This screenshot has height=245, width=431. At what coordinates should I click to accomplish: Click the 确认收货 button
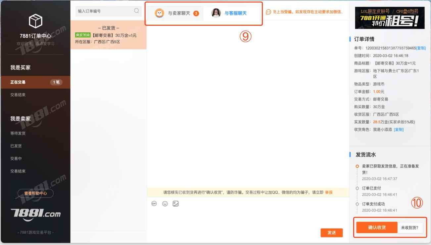[377, 227]
